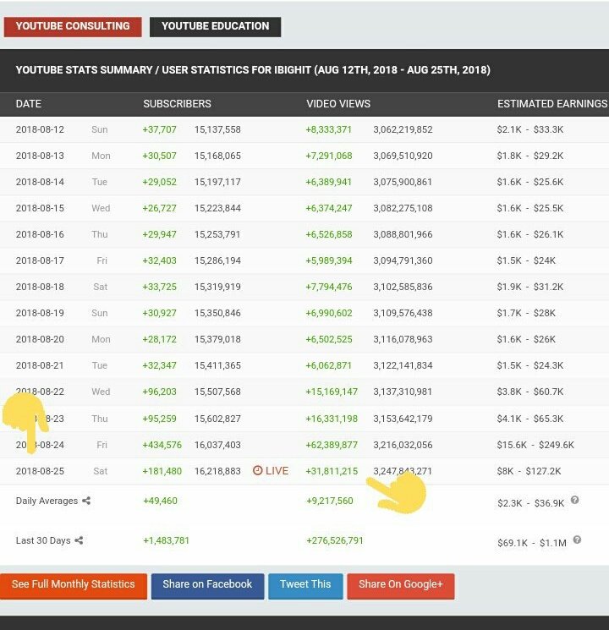Click subscriber total 15,602,827

coord(217,419)
